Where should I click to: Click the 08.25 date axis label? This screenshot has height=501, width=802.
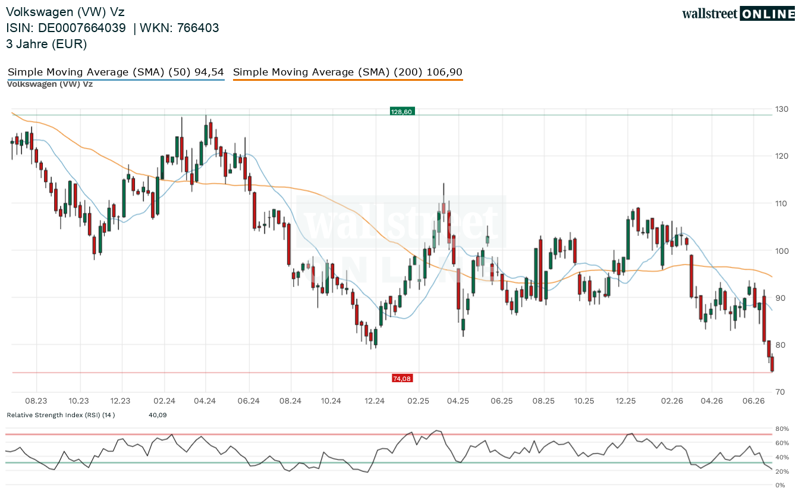click(x=543, y=401)
